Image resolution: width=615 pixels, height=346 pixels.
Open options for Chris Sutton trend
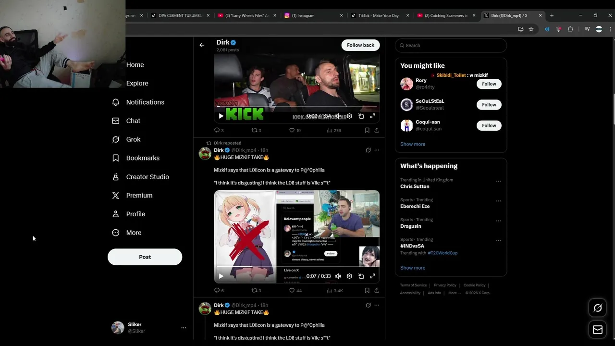(498, 181)
